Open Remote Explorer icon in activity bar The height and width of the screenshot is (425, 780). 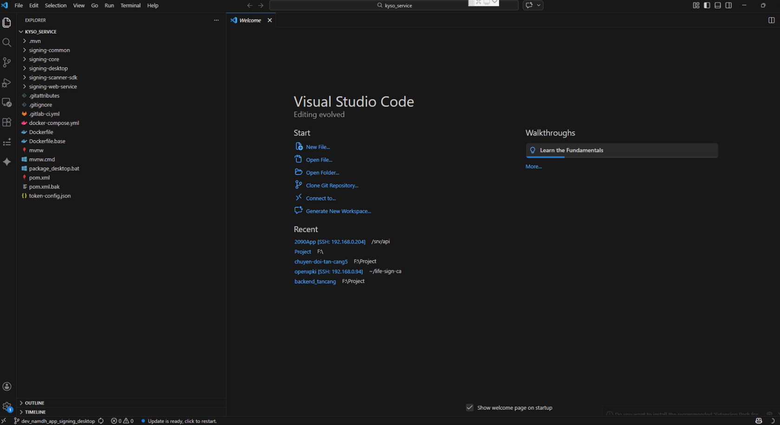(6, 103)
